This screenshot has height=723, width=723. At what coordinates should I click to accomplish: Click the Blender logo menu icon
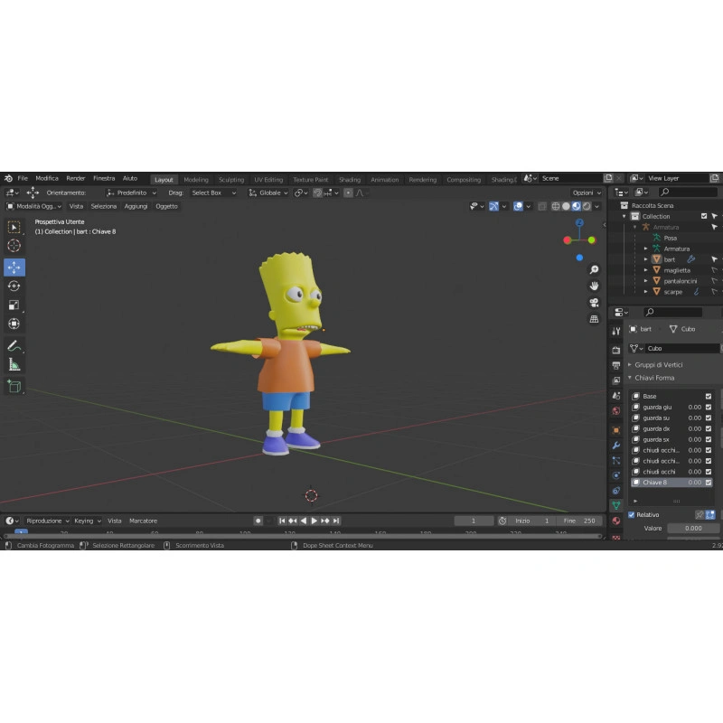click(x=8, y=178)
